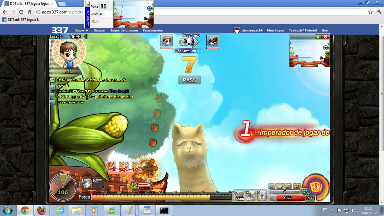Open game settings green gear icon
Screen dimensions: 384x216
click(318, 37)
